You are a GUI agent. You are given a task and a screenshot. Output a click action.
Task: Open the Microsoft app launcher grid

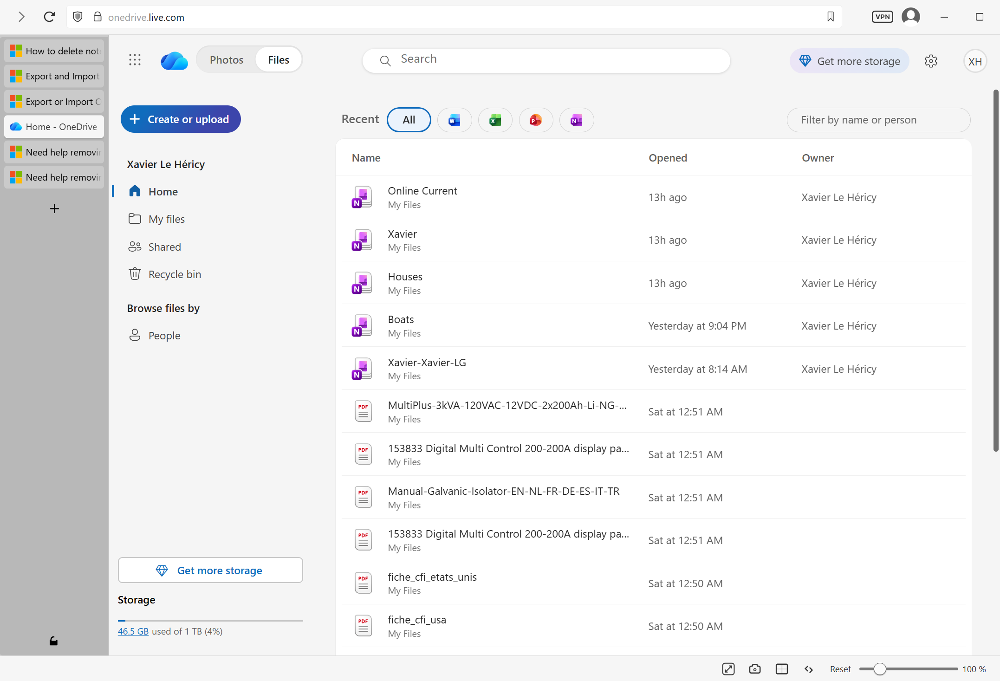pyautogui.click(x=135, y=60)
